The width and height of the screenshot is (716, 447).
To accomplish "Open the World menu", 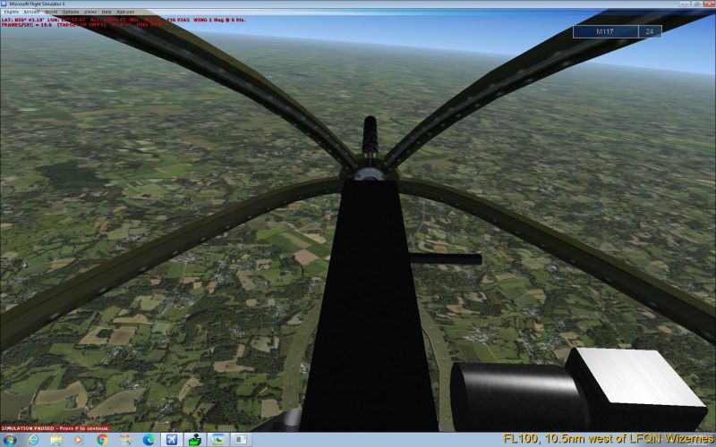I will (x=51, y=12).
